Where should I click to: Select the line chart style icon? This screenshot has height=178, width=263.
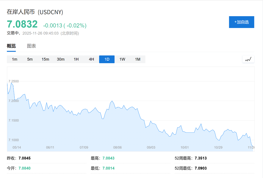248,59
